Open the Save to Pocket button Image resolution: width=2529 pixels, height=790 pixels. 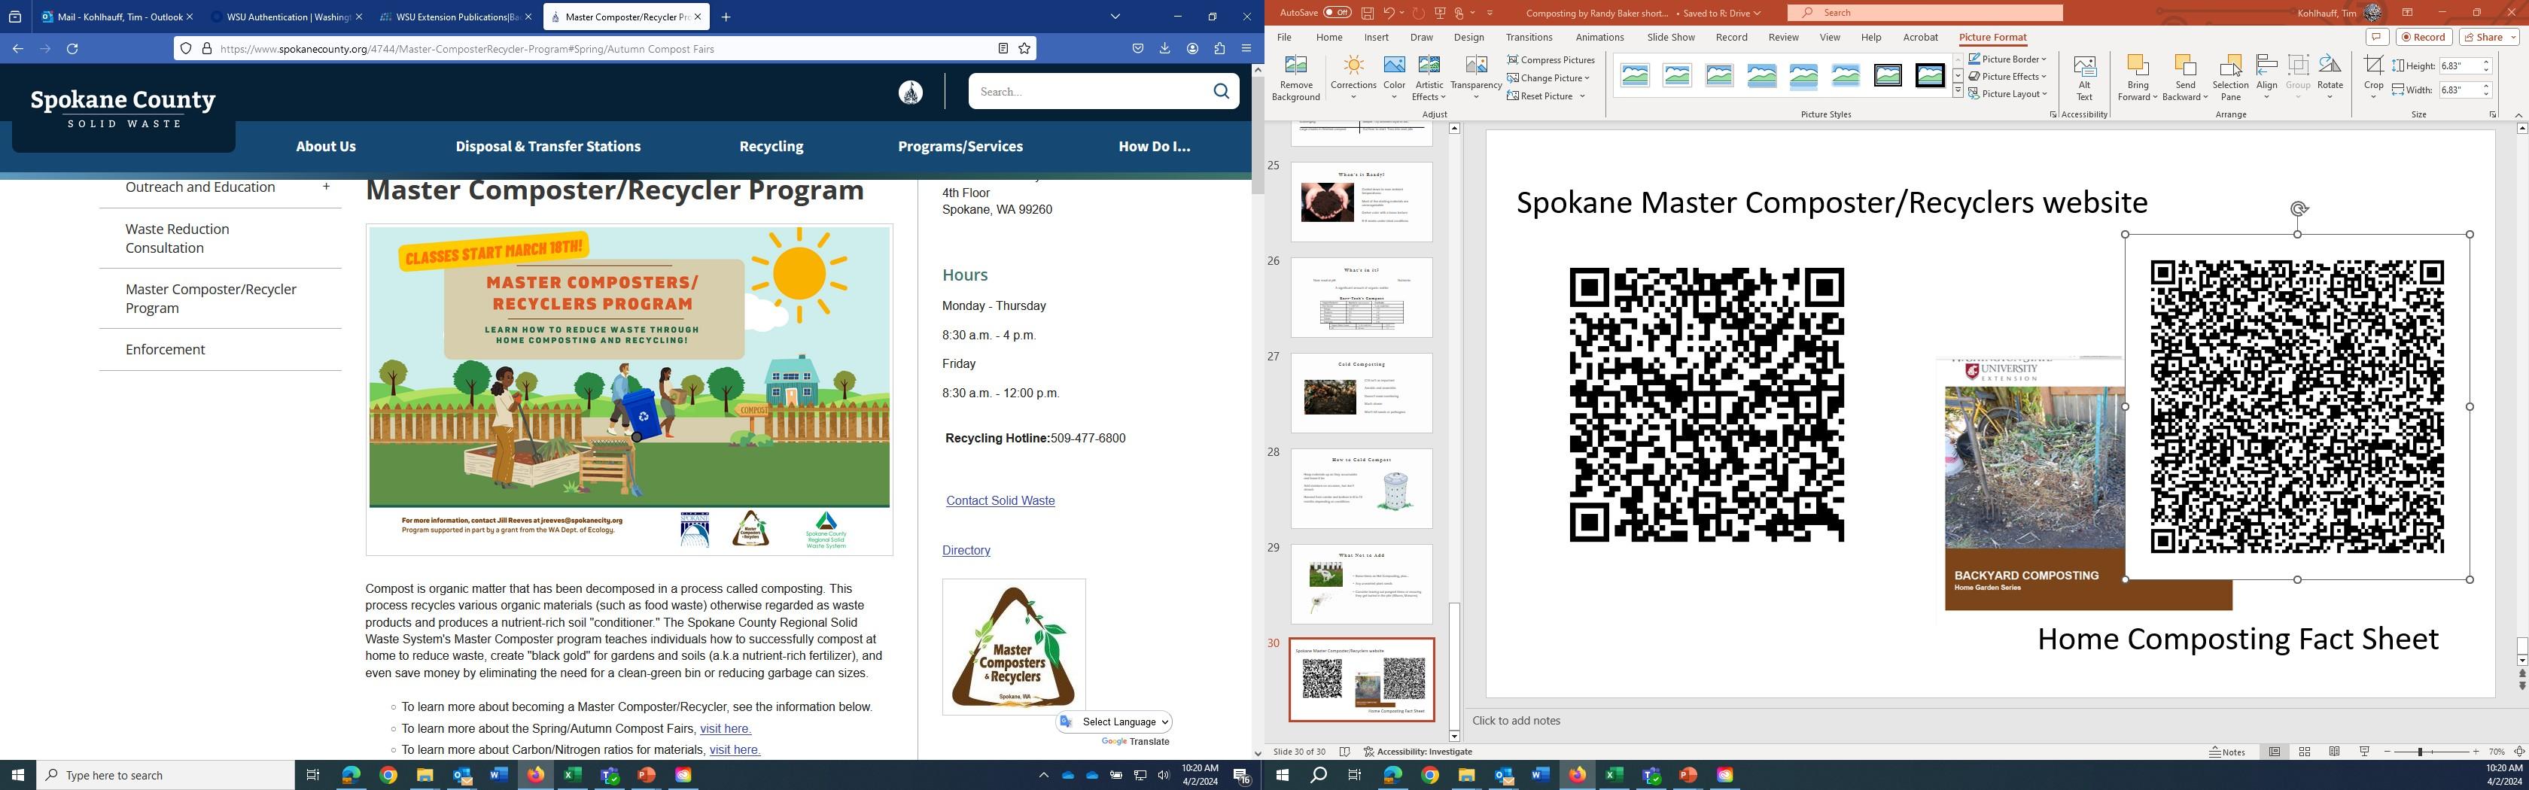click(1137, 48)
